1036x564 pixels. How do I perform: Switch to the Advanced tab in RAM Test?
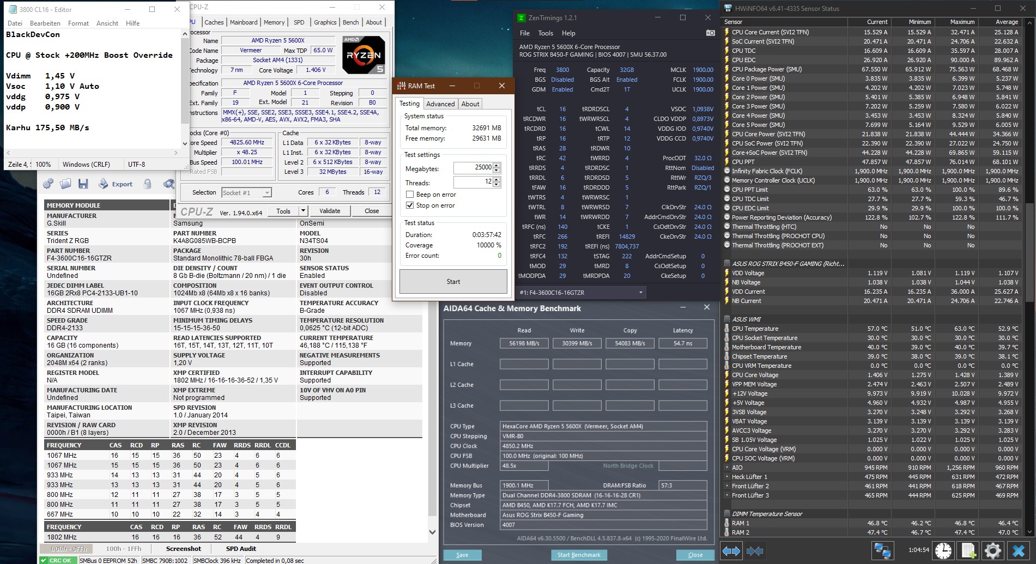440,104
